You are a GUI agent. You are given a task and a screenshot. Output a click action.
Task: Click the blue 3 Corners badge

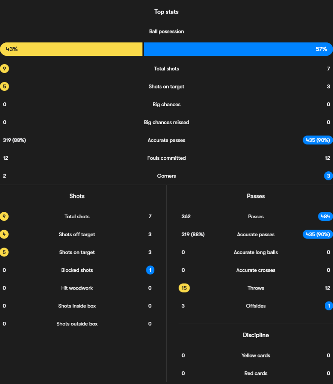pyautogui.click(x=328, y=176)
